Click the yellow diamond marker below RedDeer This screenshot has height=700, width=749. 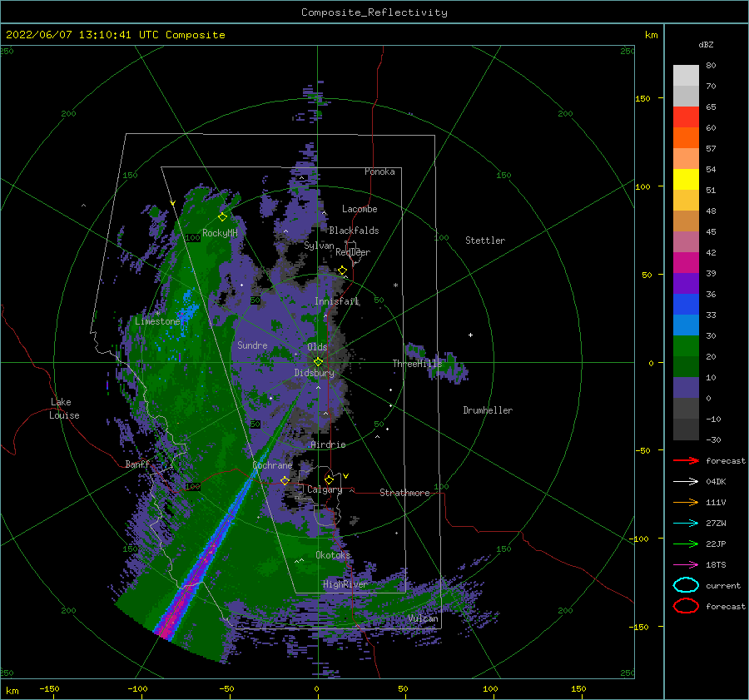pyautogui.click(x=343, y=271)
